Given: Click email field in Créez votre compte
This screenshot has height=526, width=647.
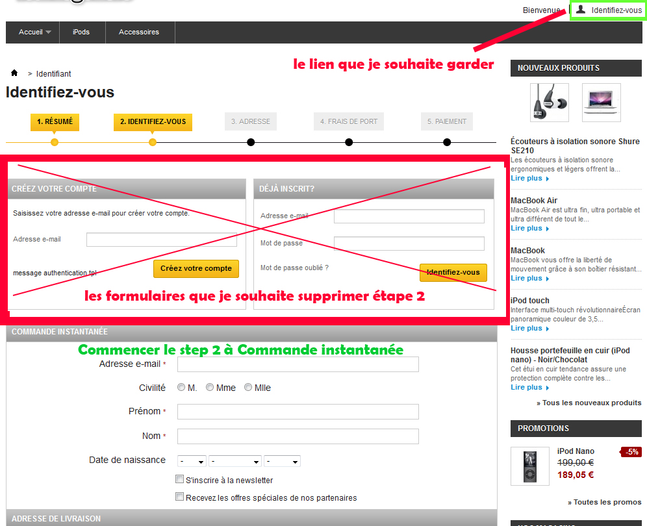Looking at the screenshot, I should pyautogui.click(x=161, y=240).
